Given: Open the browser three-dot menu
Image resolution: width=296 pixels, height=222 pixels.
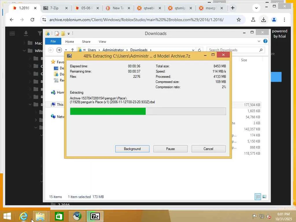Looking at the screenshot, I should (284, 20).
